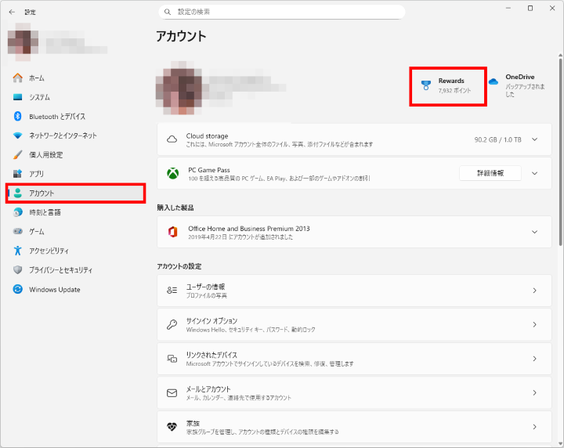
Task: Select アプリ in the sidebar
Action: click(75, 174)
